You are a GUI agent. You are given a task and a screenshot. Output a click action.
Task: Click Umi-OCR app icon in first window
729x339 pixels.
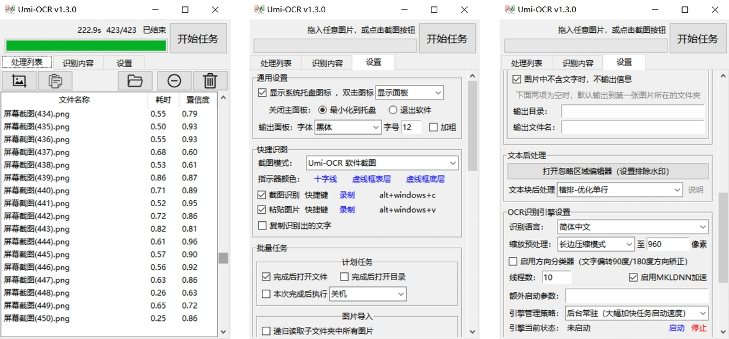coord(8,9)
